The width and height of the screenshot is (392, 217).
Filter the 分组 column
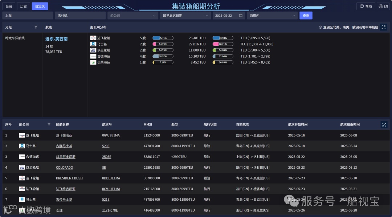(x=36, y=27)
